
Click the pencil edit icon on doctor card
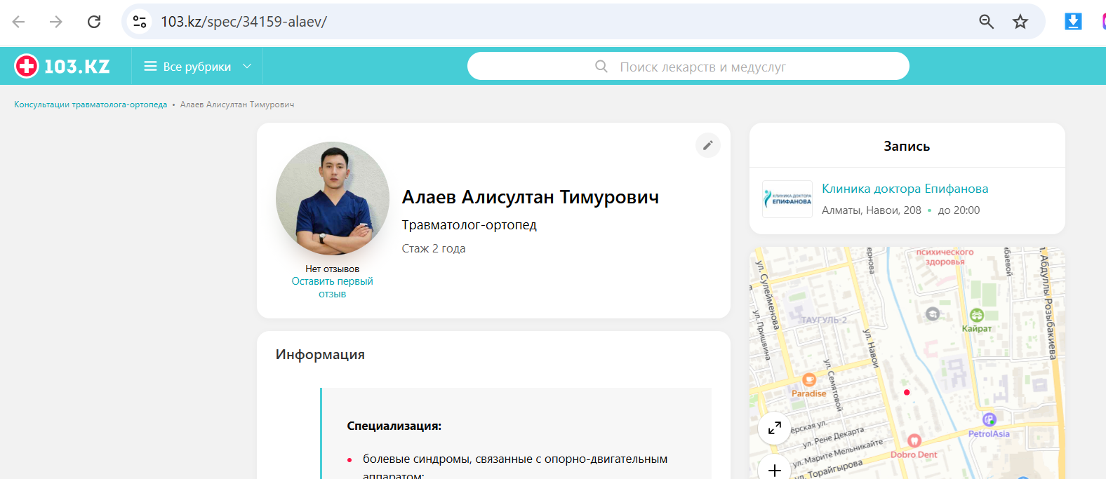point(708,145)
